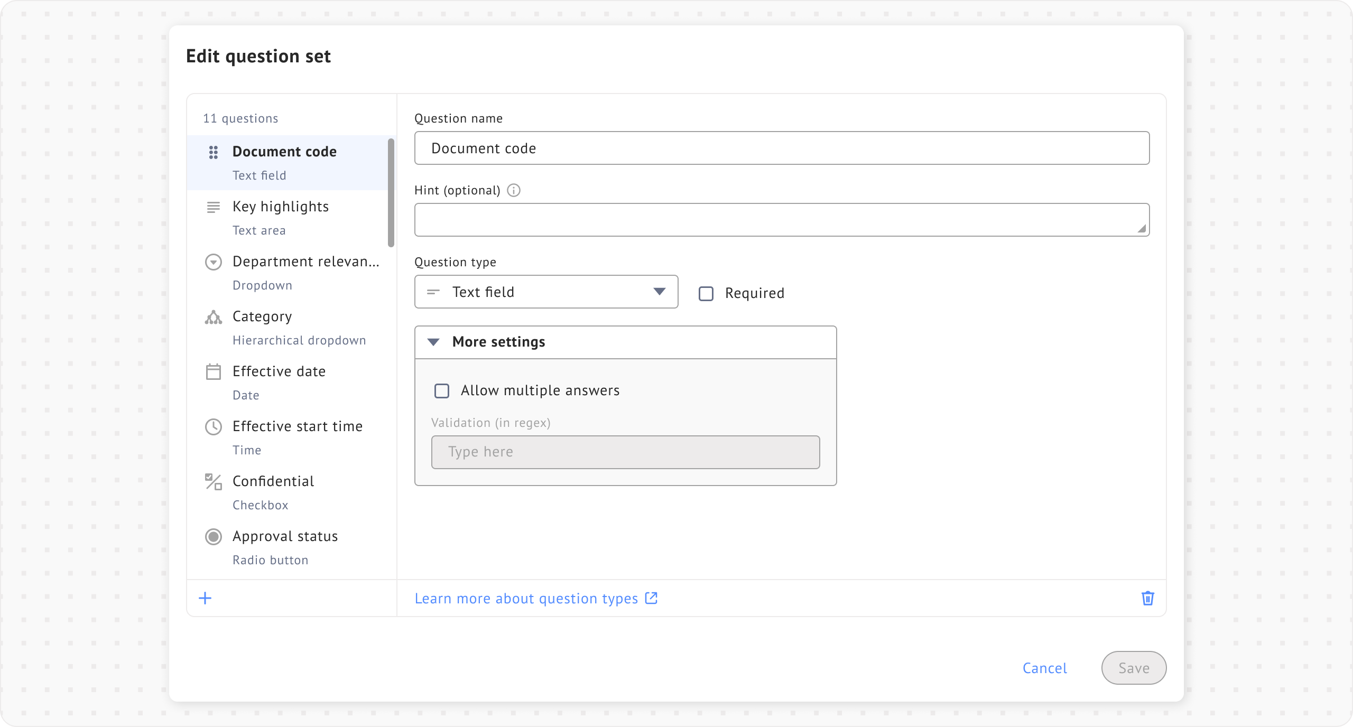Click the dropdown icon for Department relevance
Screen dimensions: 1353x727
[213, 262]
